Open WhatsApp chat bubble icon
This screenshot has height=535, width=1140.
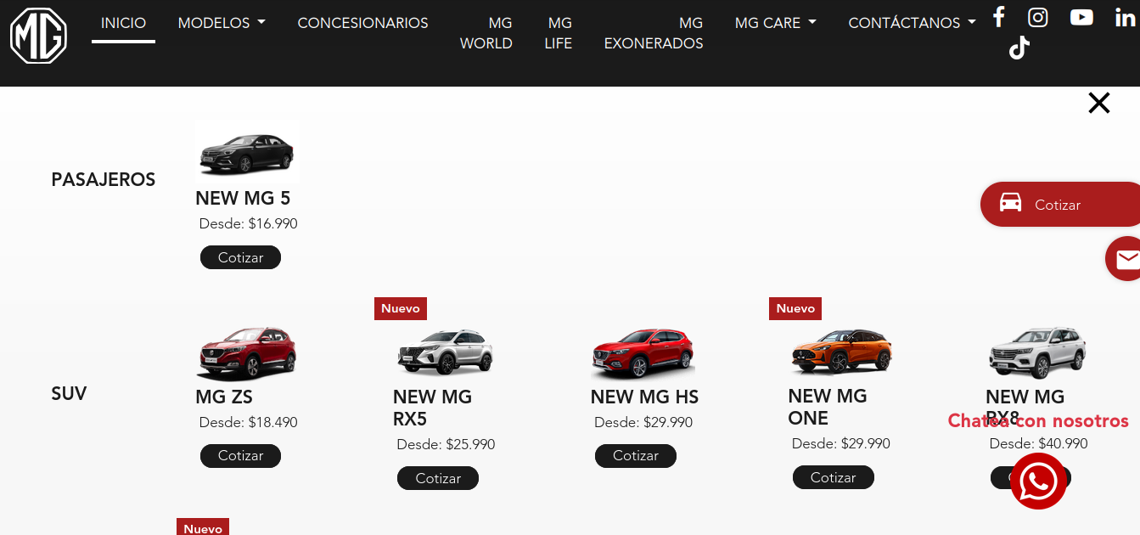(x=1037, y=481)
